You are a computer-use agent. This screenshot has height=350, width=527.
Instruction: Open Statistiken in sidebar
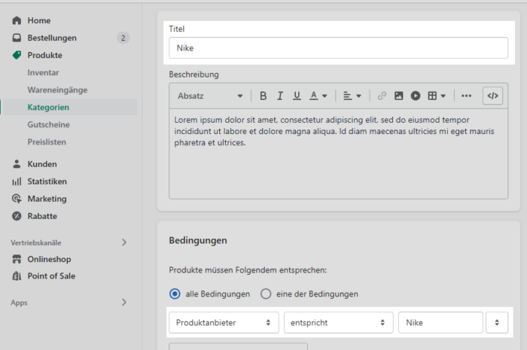click(x=47, y=181)
